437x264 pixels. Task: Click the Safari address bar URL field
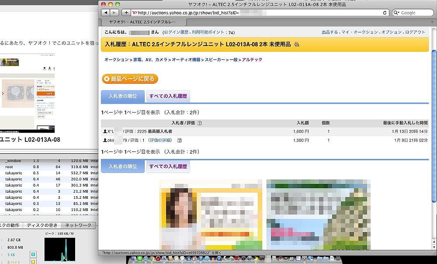[x=259, y=13]
